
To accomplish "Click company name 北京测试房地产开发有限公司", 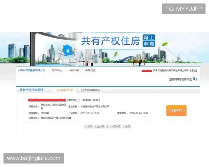I will click(x=95, y=106).
